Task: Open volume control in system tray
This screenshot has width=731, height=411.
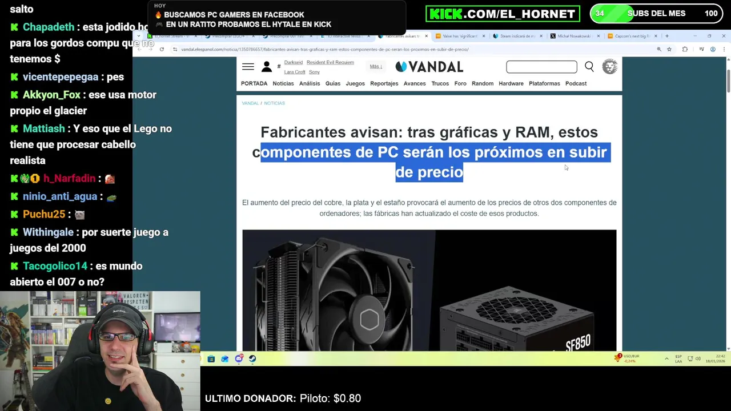Action: coord(698,358)
